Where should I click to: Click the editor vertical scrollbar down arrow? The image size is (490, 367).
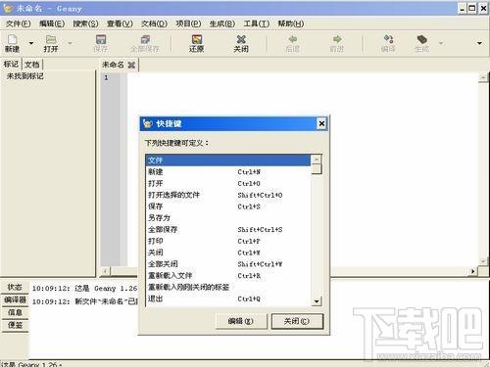483,261
